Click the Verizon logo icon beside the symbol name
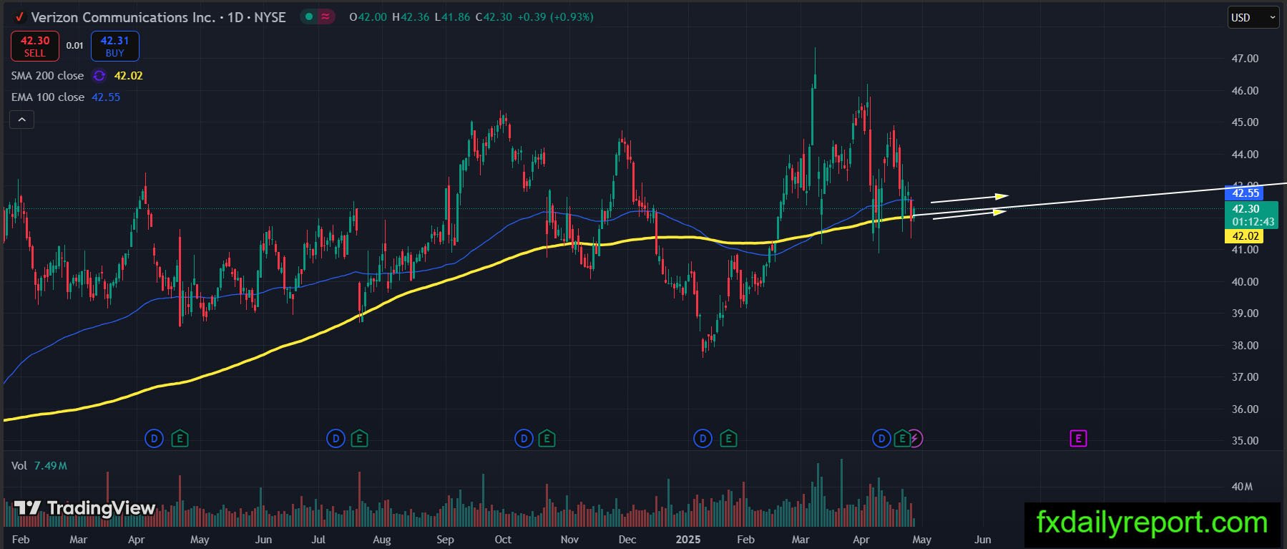1287x549 pixels. (19, 17)
